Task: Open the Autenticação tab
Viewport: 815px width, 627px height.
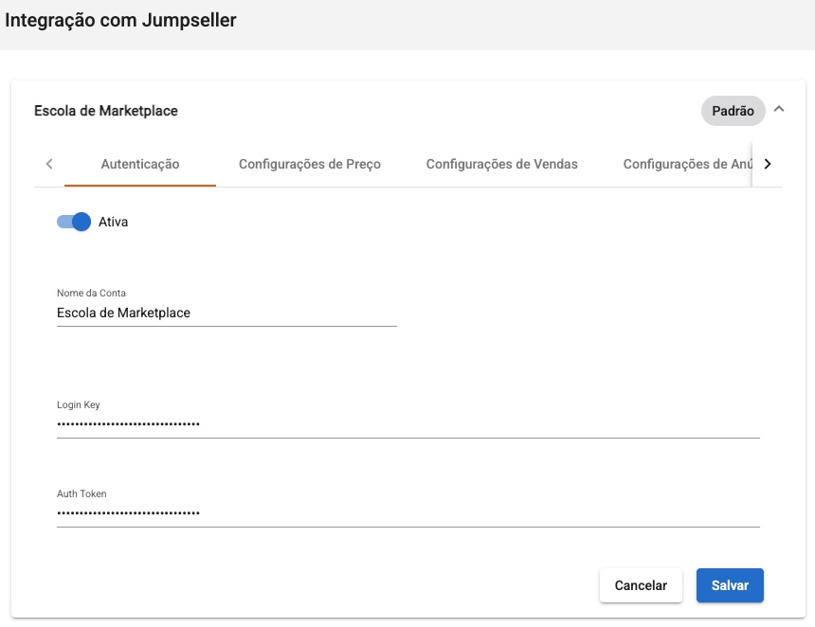Action: (x=140, y=164)
